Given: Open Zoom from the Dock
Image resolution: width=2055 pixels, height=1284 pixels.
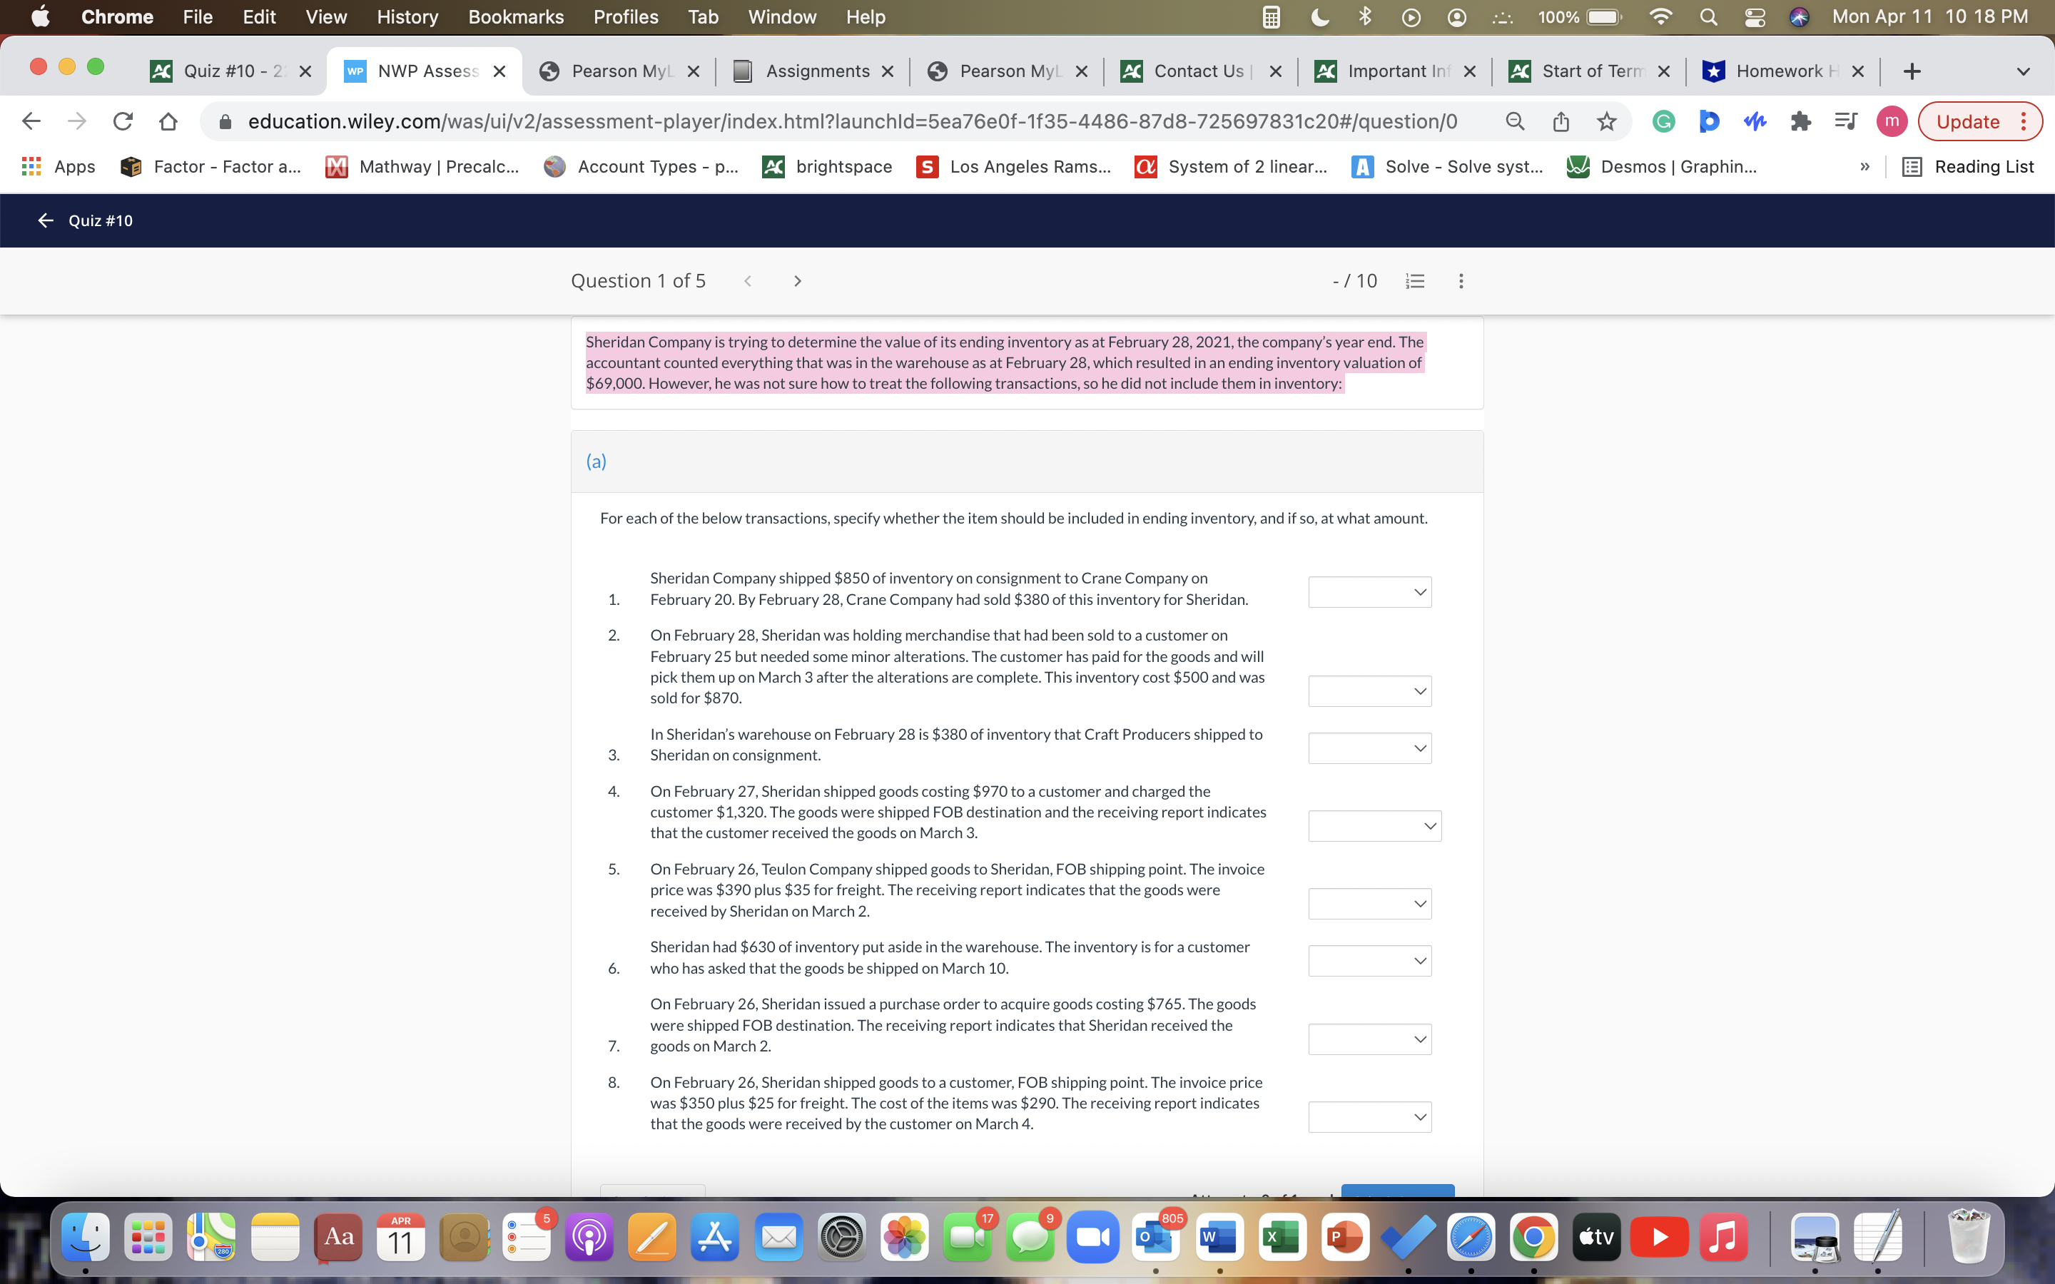Looking at the screenshot, I should tap(1092, 1238).
